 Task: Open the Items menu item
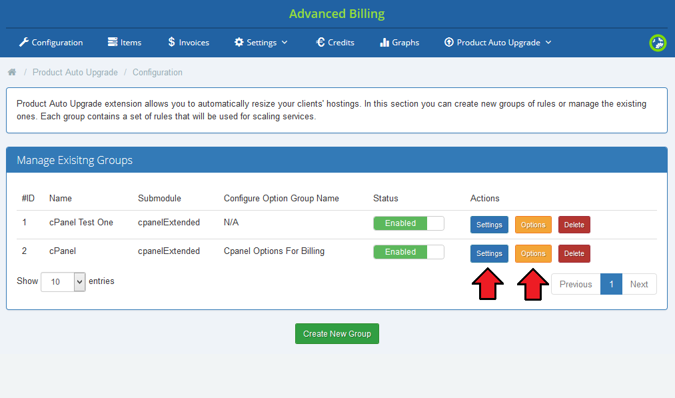(125, 42)
